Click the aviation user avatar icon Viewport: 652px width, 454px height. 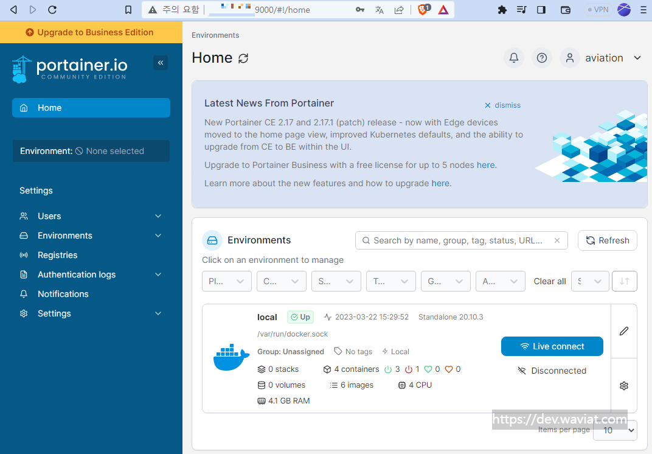click(x=570, y=58)
